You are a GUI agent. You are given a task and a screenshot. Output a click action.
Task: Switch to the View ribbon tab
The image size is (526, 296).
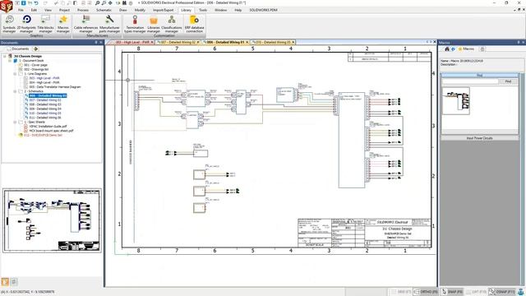pos(48,10)
